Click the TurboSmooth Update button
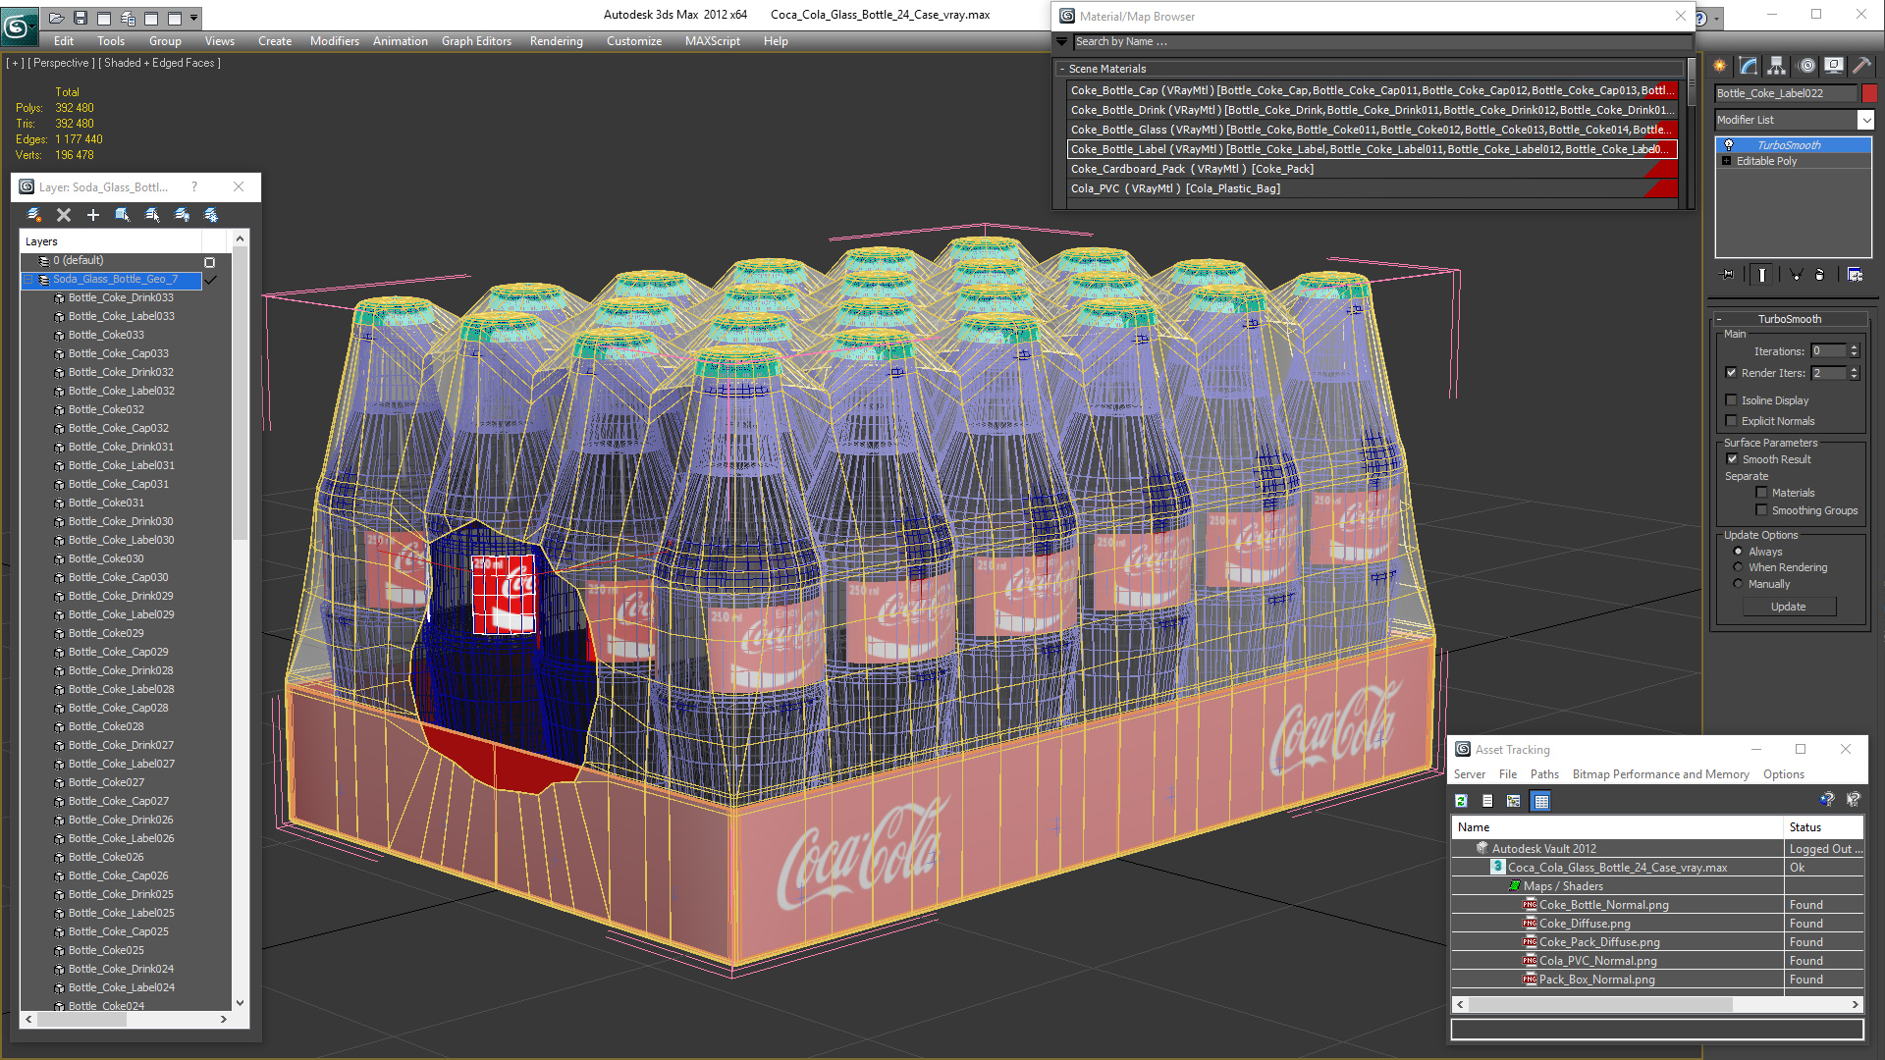The width and height of the screenshot is (1885, 1060). pos(1788,607)
